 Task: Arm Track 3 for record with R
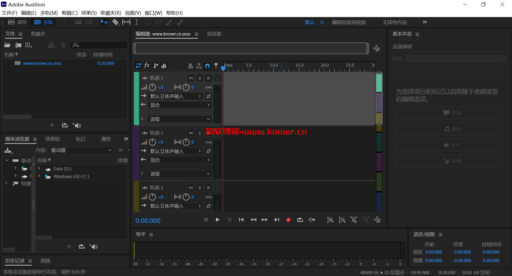click(209, 188)
